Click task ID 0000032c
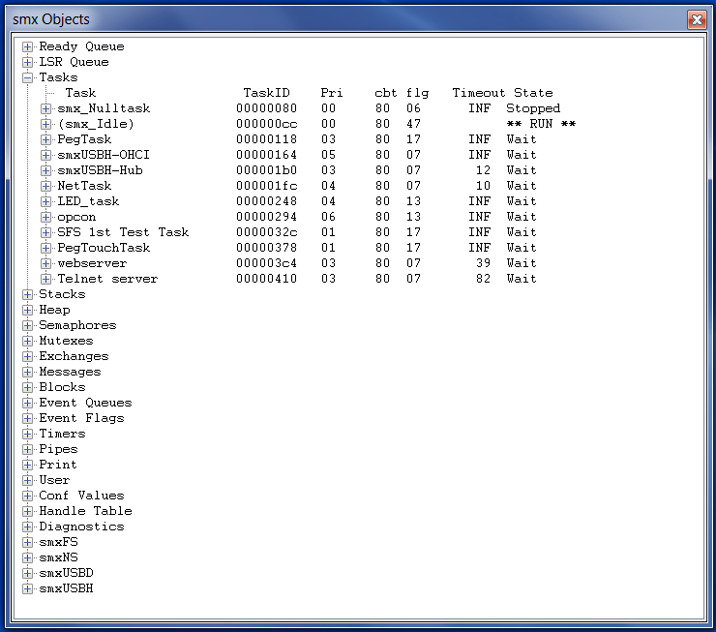The height and width of the screenshot is (632, 716). [267, 232]
